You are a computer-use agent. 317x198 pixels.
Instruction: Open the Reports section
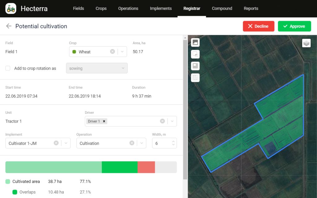[251, 8]
